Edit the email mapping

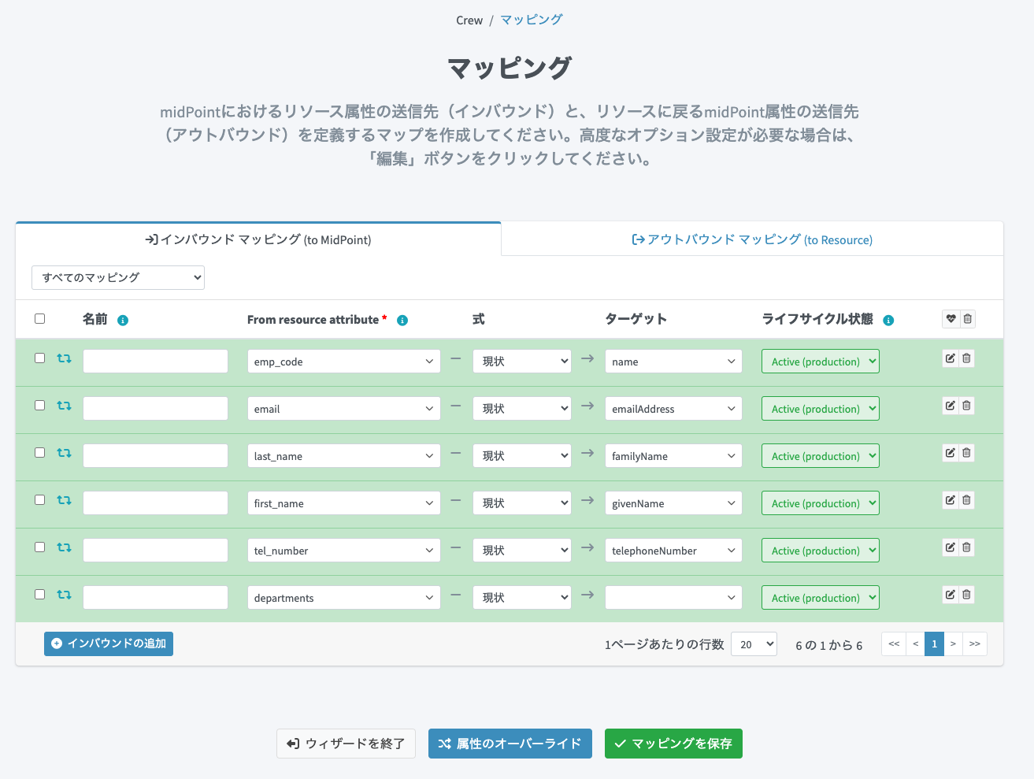pyautogui.click(x=951, y=406)
